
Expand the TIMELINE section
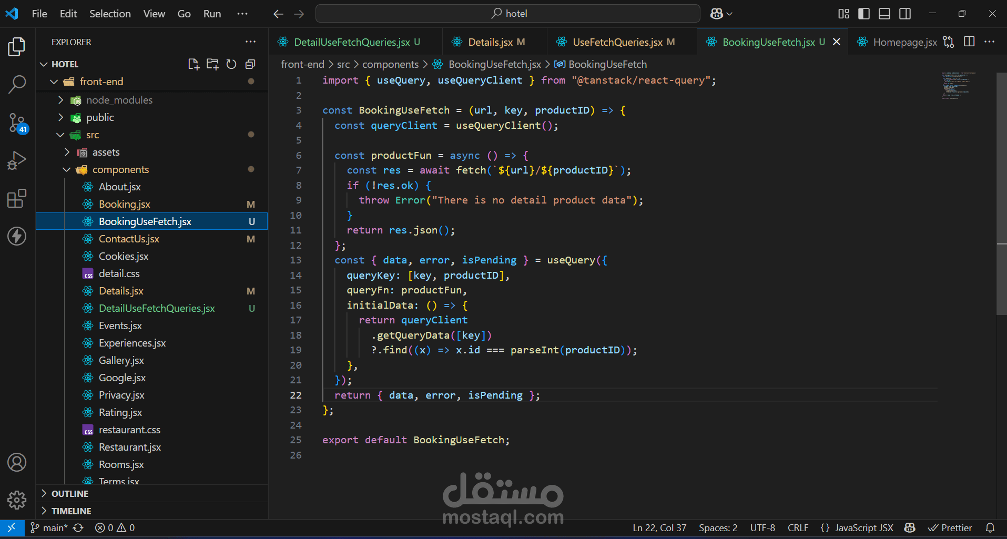coord(151,511)
